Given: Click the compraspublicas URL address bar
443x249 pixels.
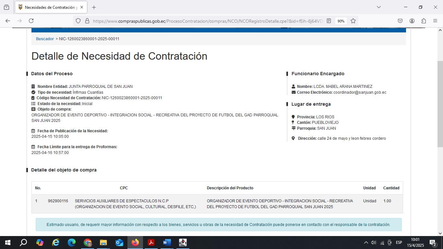Looking at the screenshot, I should pos(208,21).
